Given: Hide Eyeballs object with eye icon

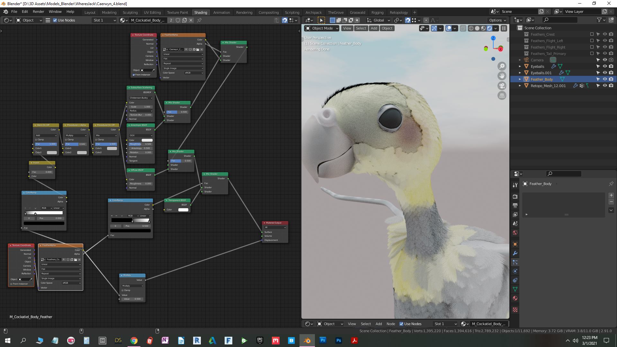Looking at the screenshot, I should [604, 67].
